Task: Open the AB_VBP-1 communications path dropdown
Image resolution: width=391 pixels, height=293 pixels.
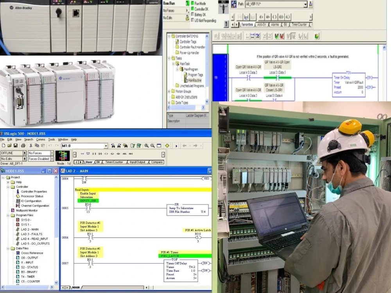Action: point(305,4)
